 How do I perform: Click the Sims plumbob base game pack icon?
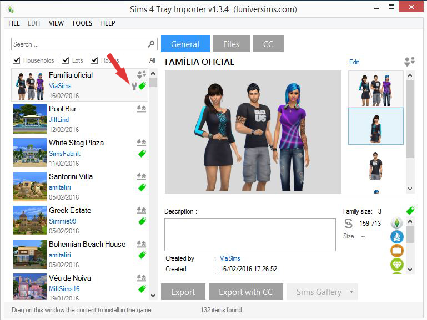[x=397, y=223]
